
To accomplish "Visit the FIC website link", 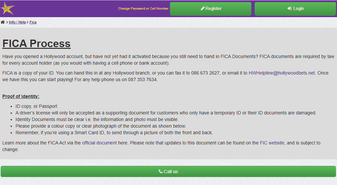I will tap(272, 143).
